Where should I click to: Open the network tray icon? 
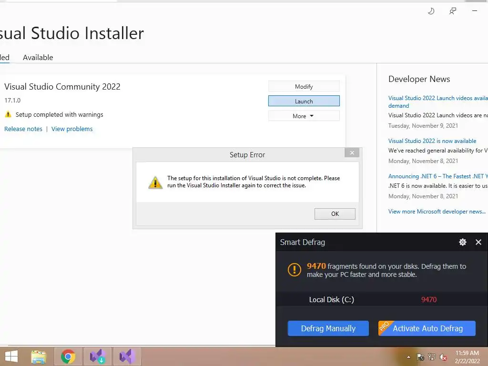(432, 357)
